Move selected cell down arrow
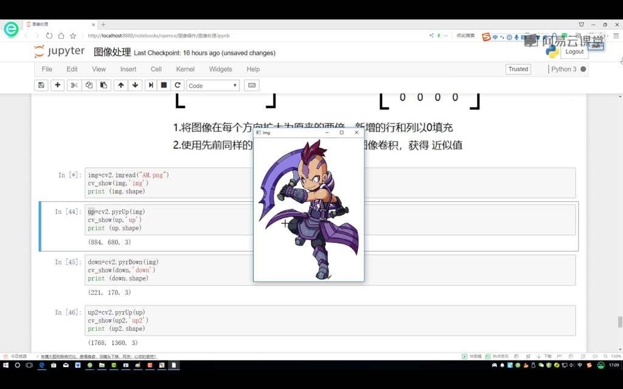This screenshot has width=623, height=389. pyautogui.click(x=136, y=85)
